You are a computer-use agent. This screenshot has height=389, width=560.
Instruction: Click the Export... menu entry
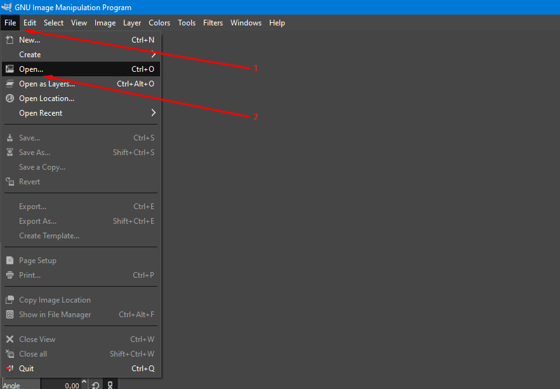81,207
